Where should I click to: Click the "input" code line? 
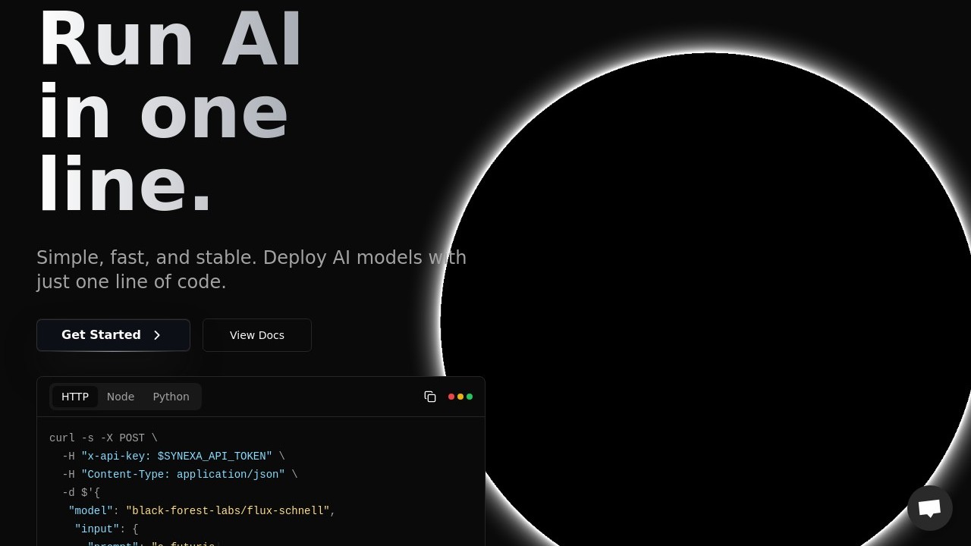(106, 529)
